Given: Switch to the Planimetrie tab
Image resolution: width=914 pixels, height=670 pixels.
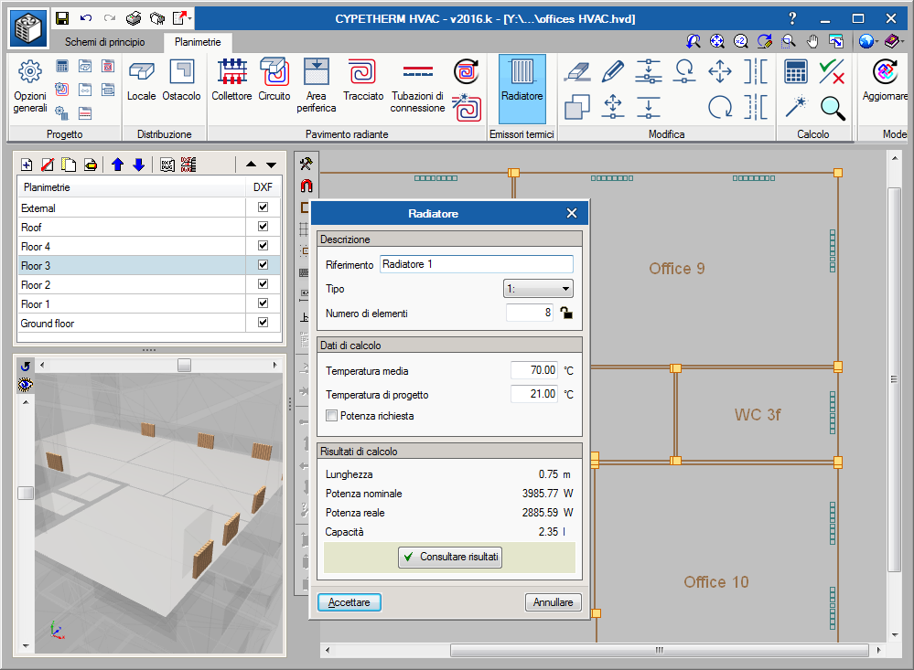Looking at the screenshot, I should click(198, 42).
